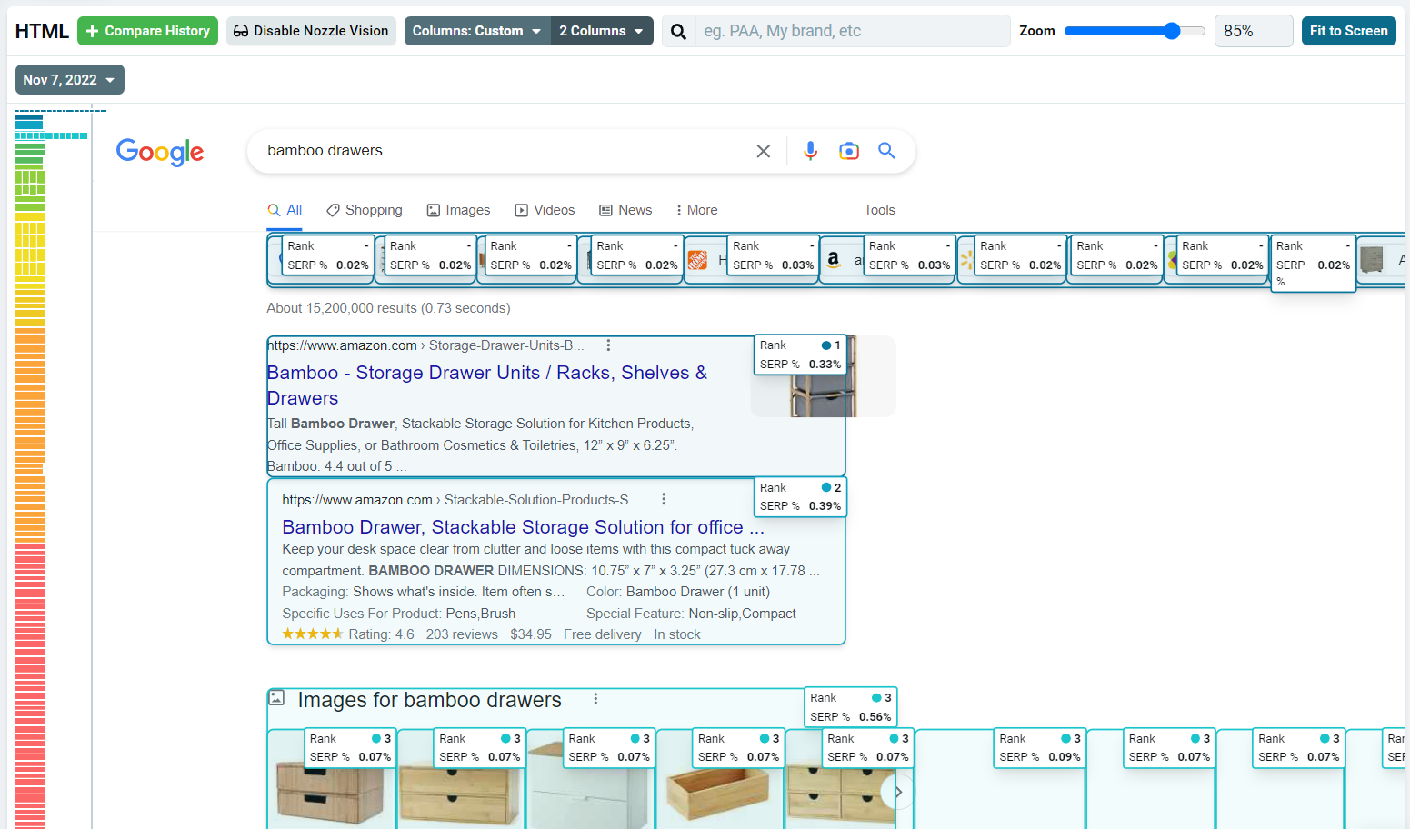Open the three-dot menu beside Images for bamboo drawers

click(x=595, y=699)
